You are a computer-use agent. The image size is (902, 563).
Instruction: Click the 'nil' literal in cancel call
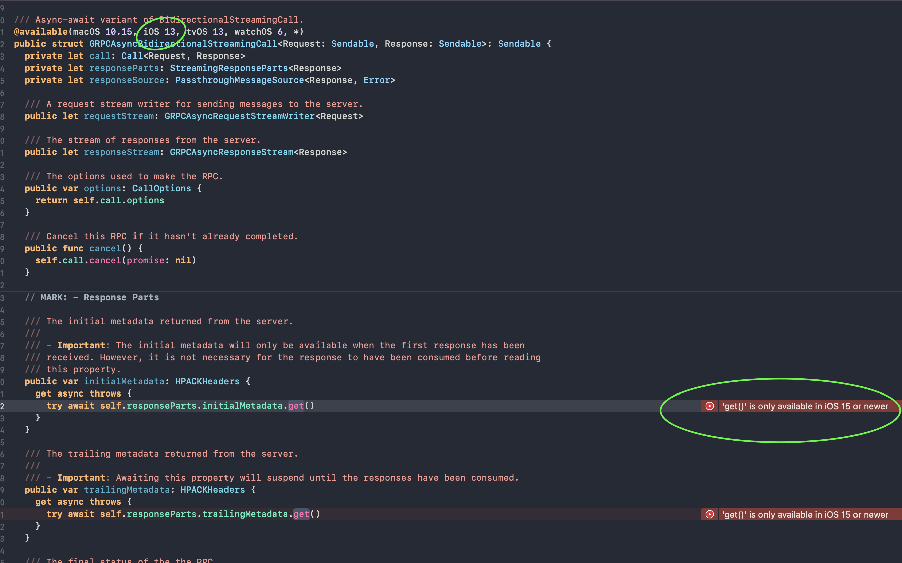[183, 260]
